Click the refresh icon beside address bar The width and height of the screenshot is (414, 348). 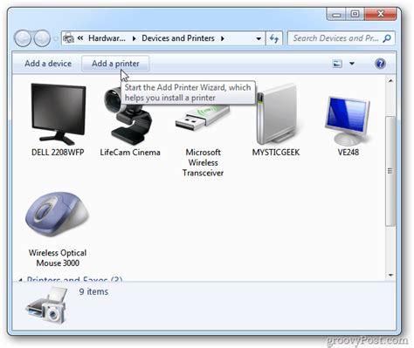tap(274, 38)
